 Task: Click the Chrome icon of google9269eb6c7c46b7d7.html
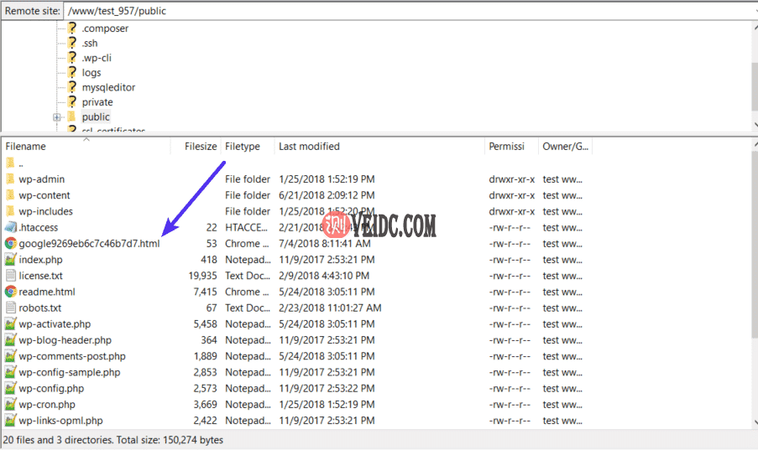click(x=10, y=243)
